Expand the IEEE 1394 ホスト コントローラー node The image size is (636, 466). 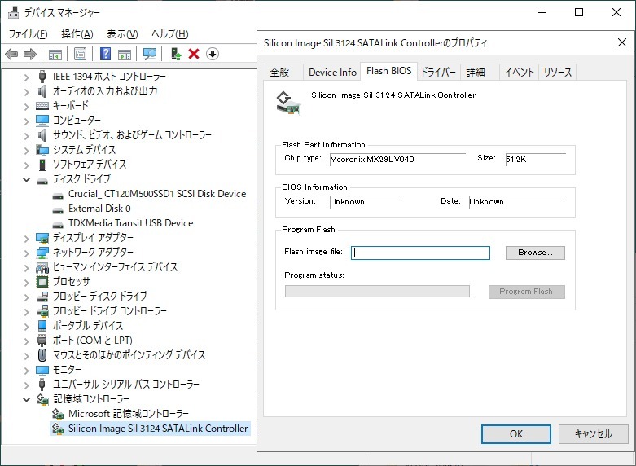(26, 77)
